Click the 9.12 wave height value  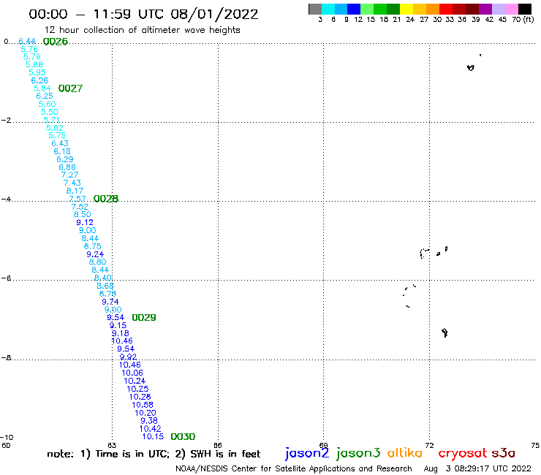(x=85, y=222)
